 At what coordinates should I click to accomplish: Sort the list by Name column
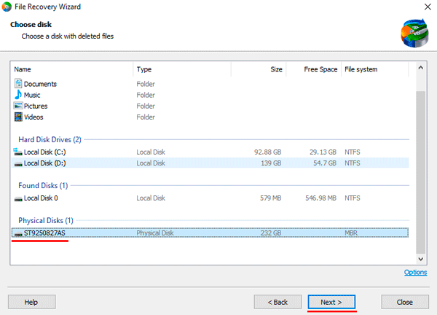pos(72,69)
